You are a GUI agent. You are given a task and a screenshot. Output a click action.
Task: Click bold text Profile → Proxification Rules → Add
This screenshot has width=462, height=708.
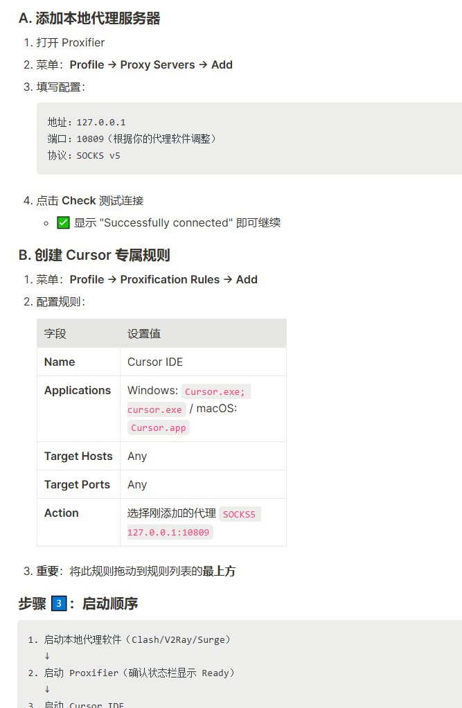[x=163, y=279]
